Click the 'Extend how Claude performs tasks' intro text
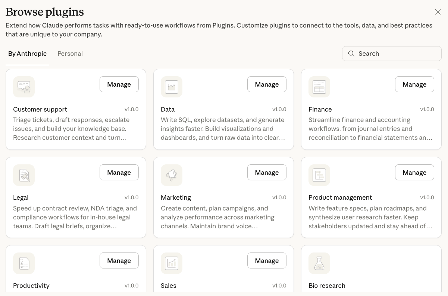This screenshot has height=296, width=448. tap(219, 30)
